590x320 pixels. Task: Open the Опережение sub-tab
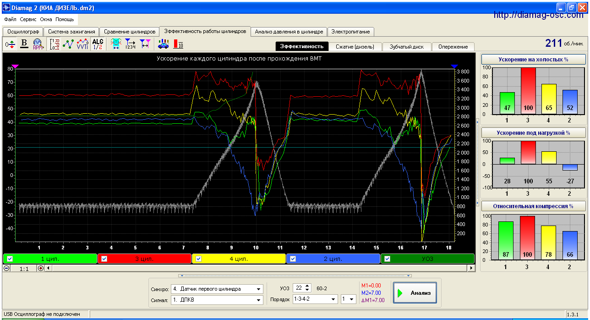coord(453,47)
